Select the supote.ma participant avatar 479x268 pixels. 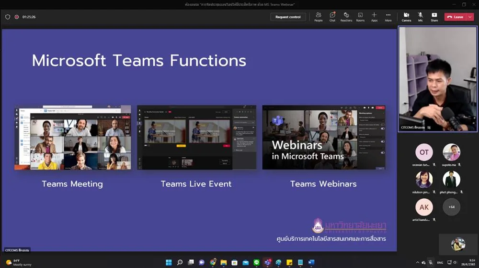[451, 152]
